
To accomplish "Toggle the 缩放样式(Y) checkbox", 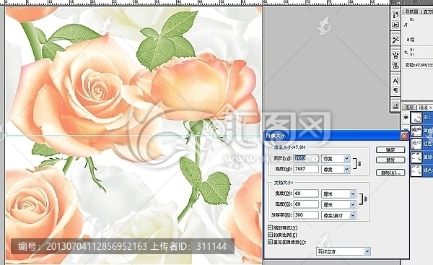I will click(x=270, y=227).
